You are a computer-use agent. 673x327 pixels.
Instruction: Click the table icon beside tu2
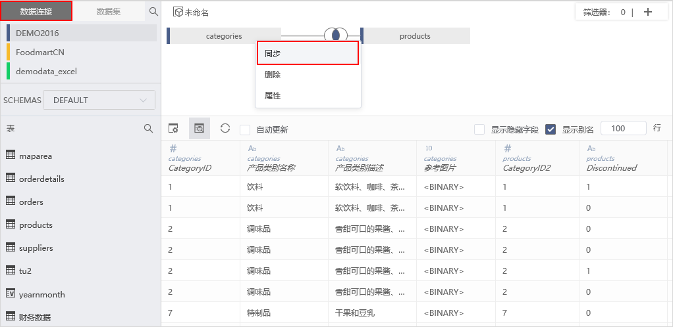(x=11, y=270)
